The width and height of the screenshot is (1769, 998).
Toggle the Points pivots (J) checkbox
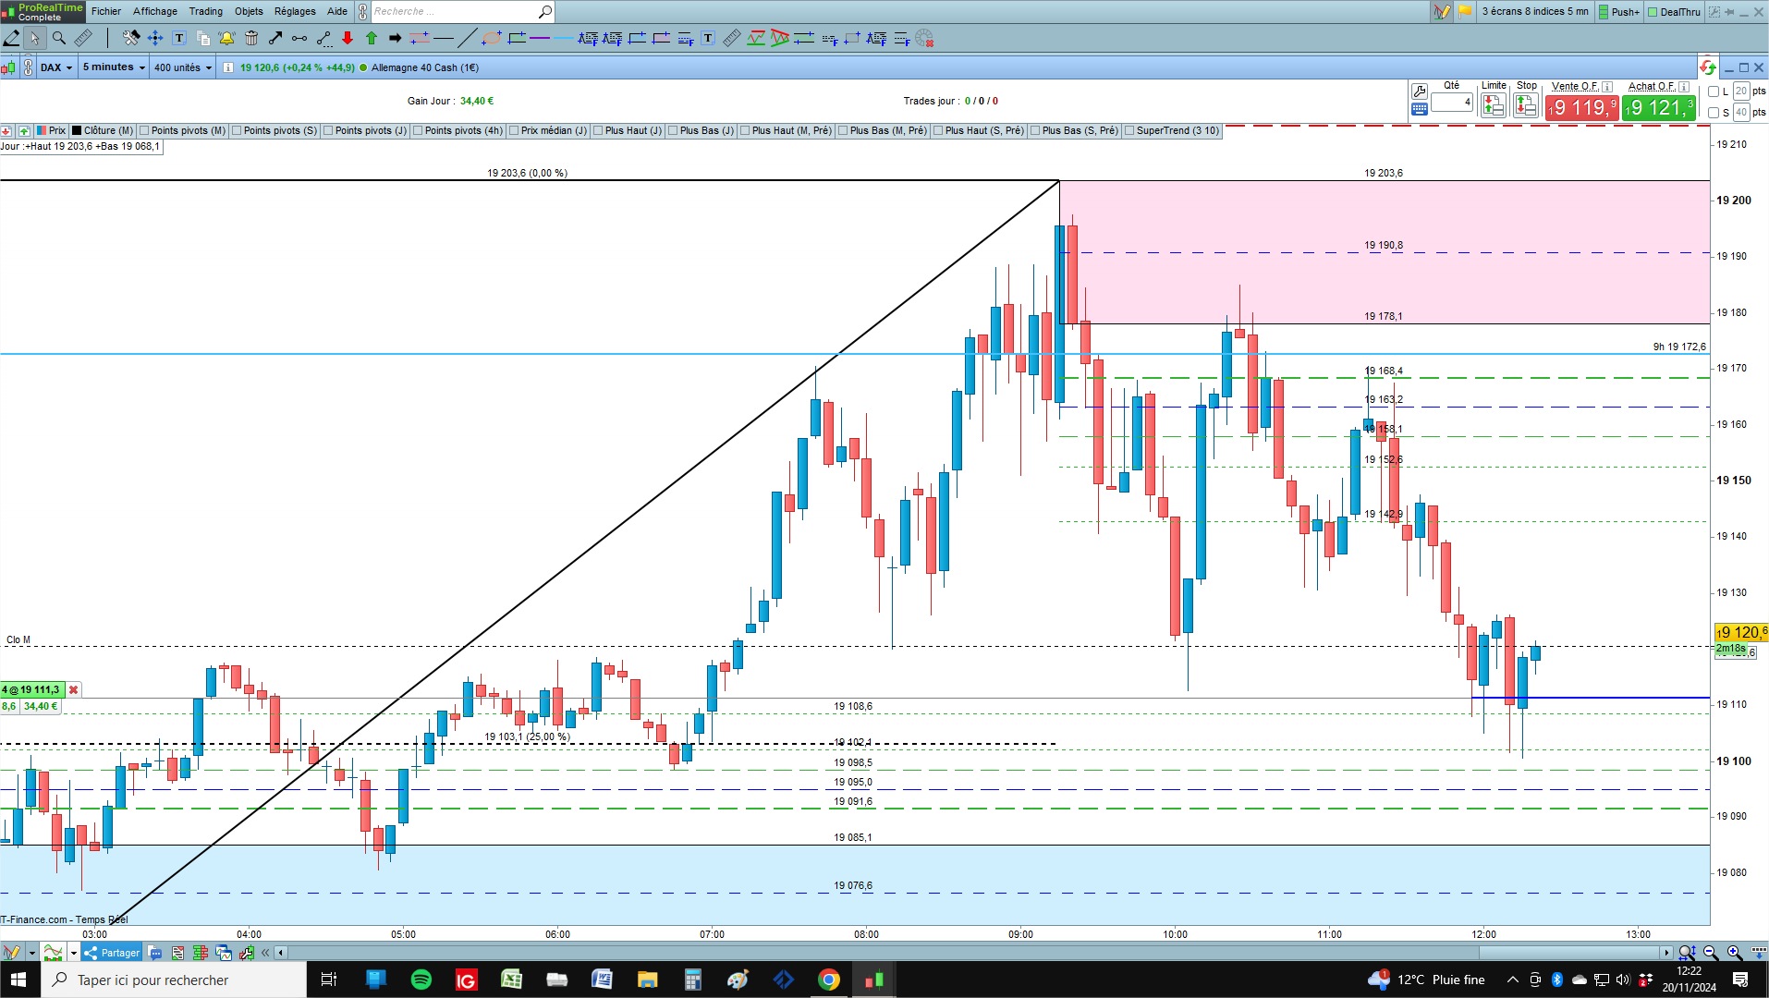[x=329, y=131]
